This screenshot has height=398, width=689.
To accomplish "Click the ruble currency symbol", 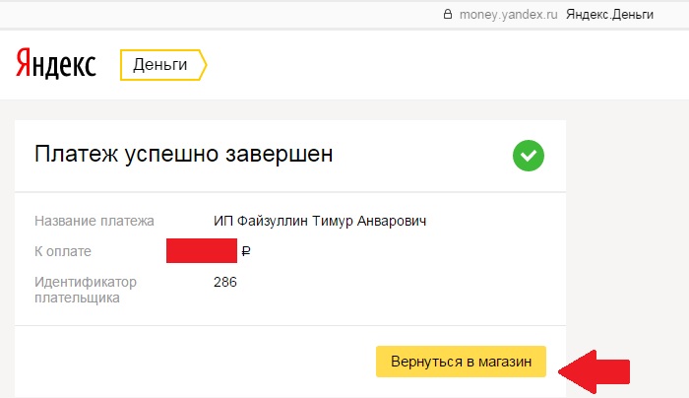I will point(246,251).
